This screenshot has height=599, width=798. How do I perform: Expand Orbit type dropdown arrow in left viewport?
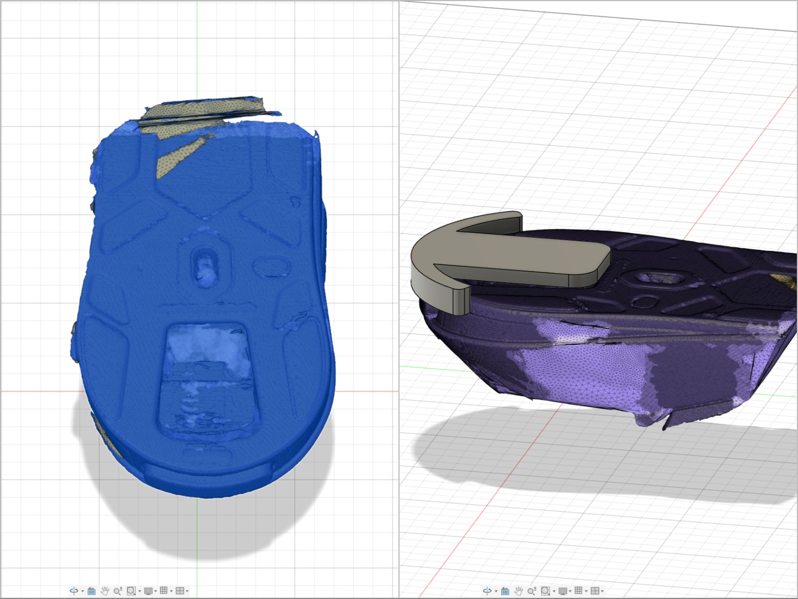[x=83, y=591]
